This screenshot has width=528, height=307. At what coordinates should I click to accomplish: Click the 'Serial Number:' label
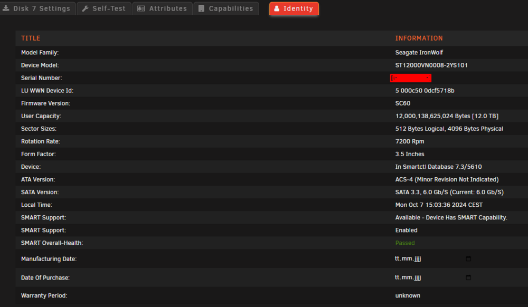(41, 78)
